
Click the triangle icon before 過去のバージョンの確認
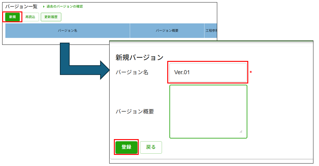pos(43,6)
